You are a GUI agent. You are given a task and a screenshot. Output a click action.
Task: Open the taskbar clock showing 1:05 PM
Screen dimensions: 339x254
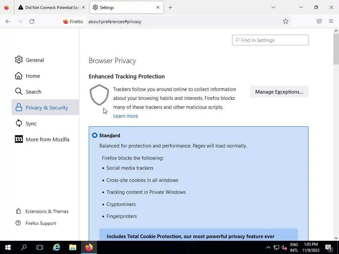click(311, 247)
